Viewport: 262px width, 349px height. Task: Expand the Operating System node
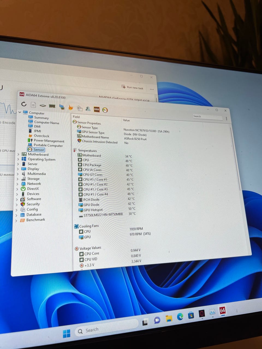18,159
